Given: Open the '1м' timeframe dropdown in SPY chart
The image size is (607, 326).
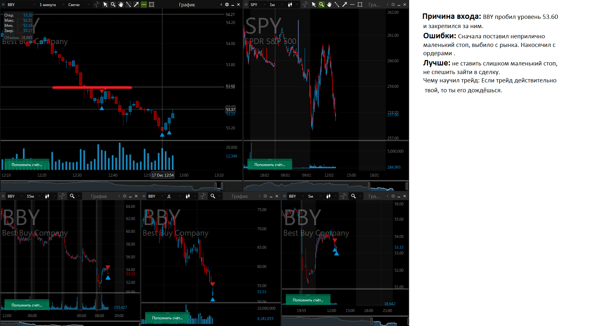Looking at the screenshot, I should tap(276, 4).
